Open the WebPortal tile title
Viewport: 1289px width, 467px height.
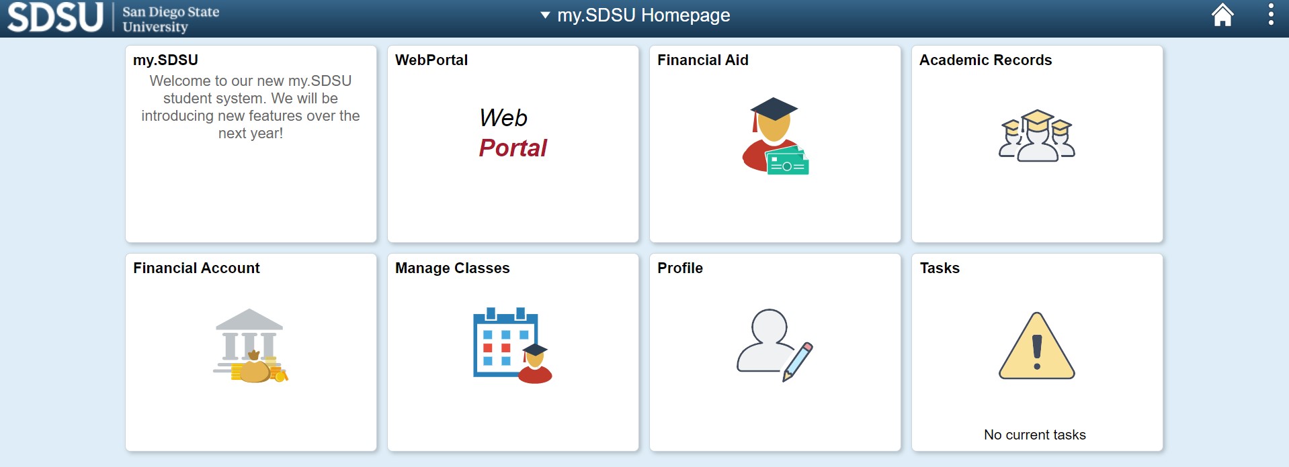pos(431,60)
